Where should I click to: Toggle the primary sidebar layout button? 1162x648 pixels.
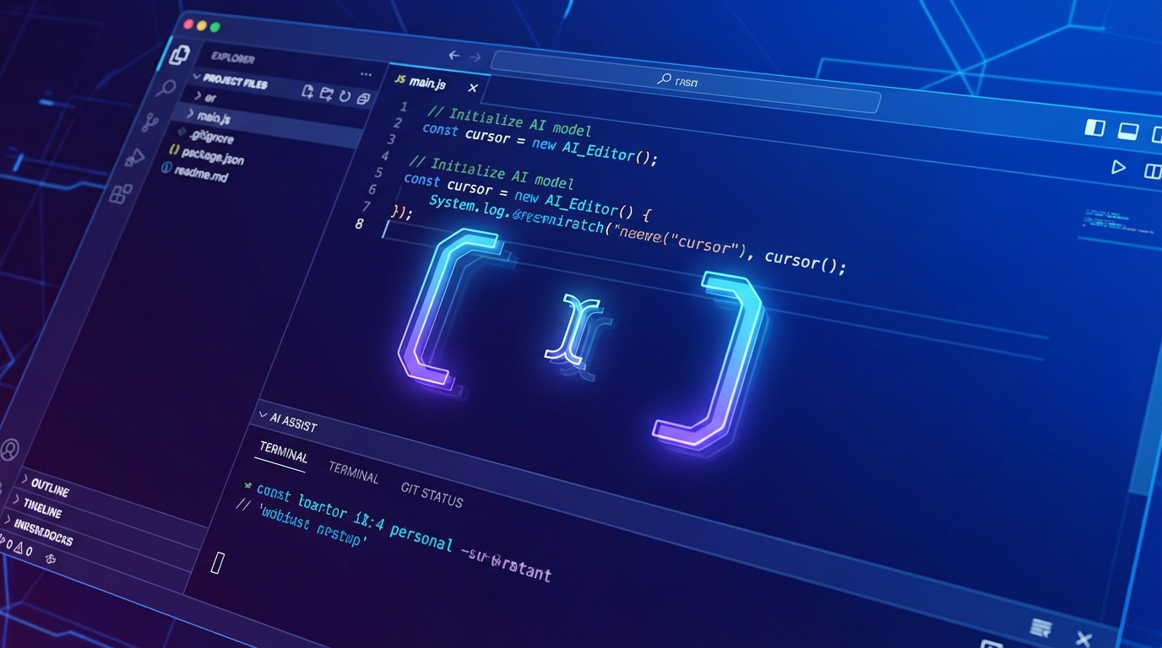coord(1094,127)
